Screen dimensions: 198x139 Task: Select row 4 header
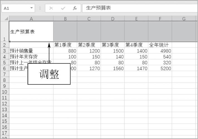(5, 57)
